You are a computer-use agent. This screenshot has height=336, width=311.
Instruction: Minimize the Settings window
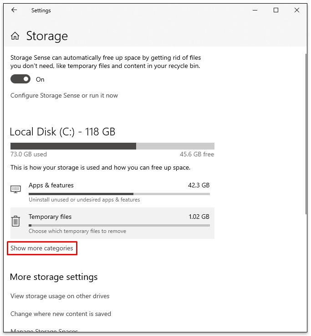pyautogui.click(x=255, y=10)
